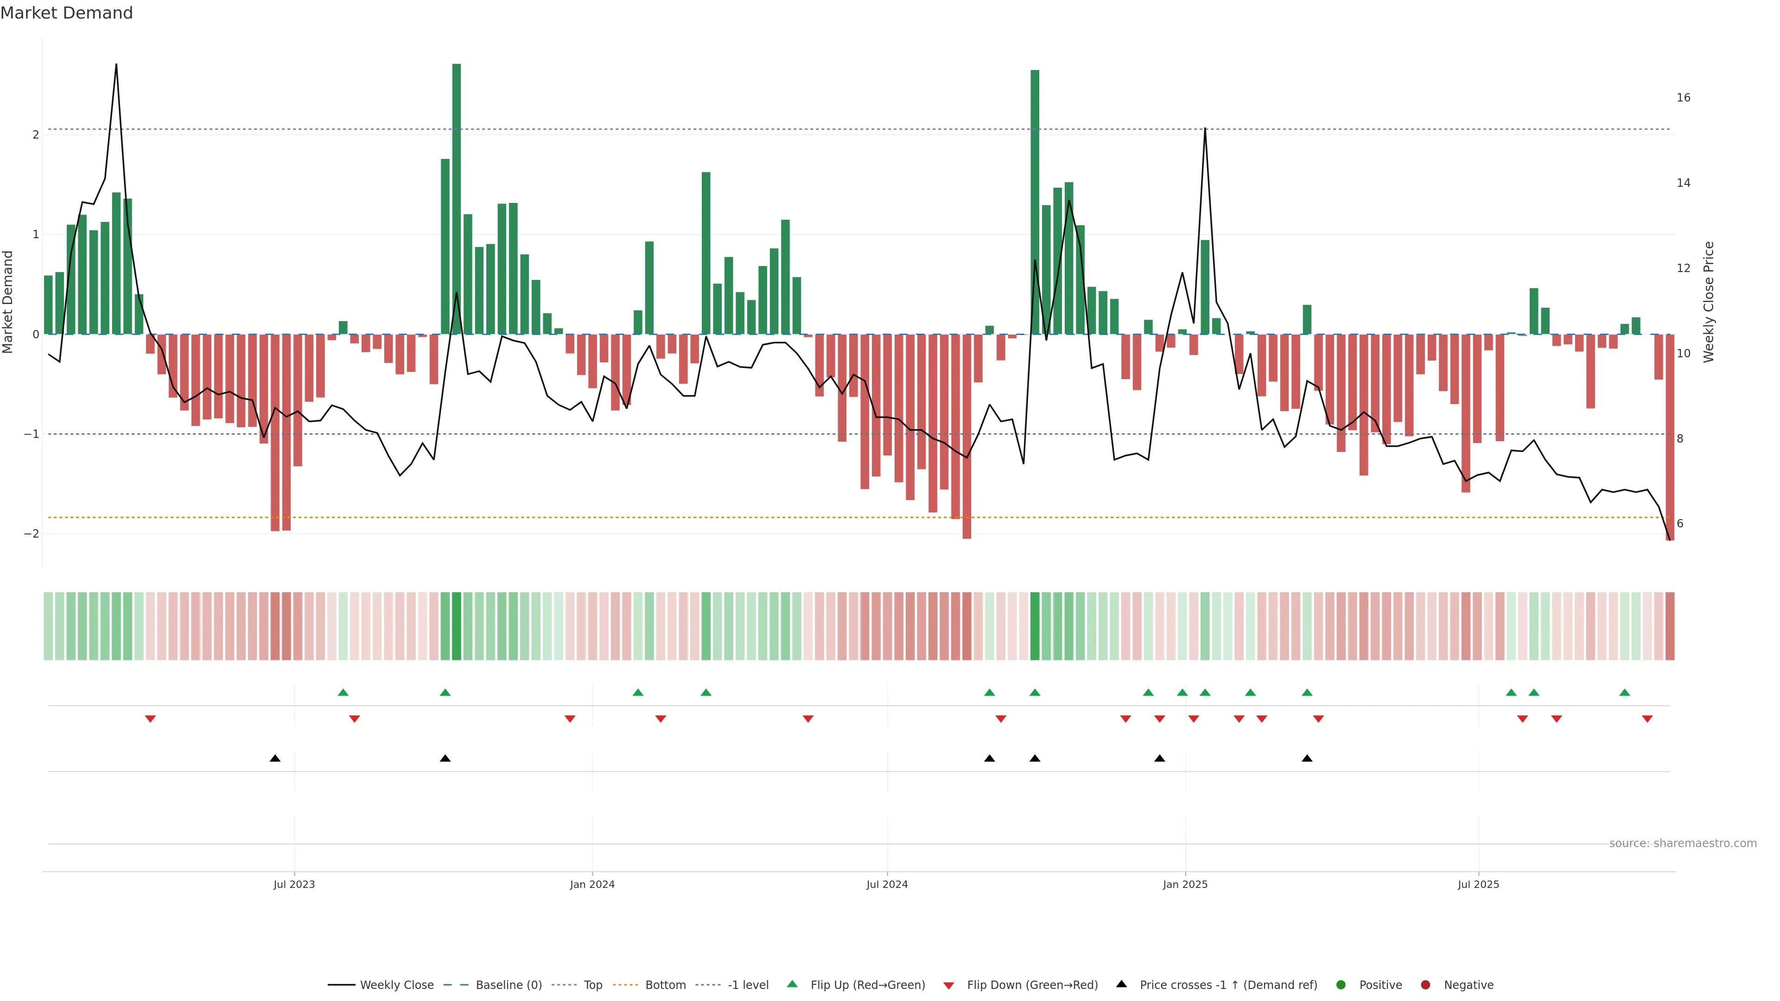Click the red Negative legend dot
1780x1001 pixels.
click(1425, 985)
